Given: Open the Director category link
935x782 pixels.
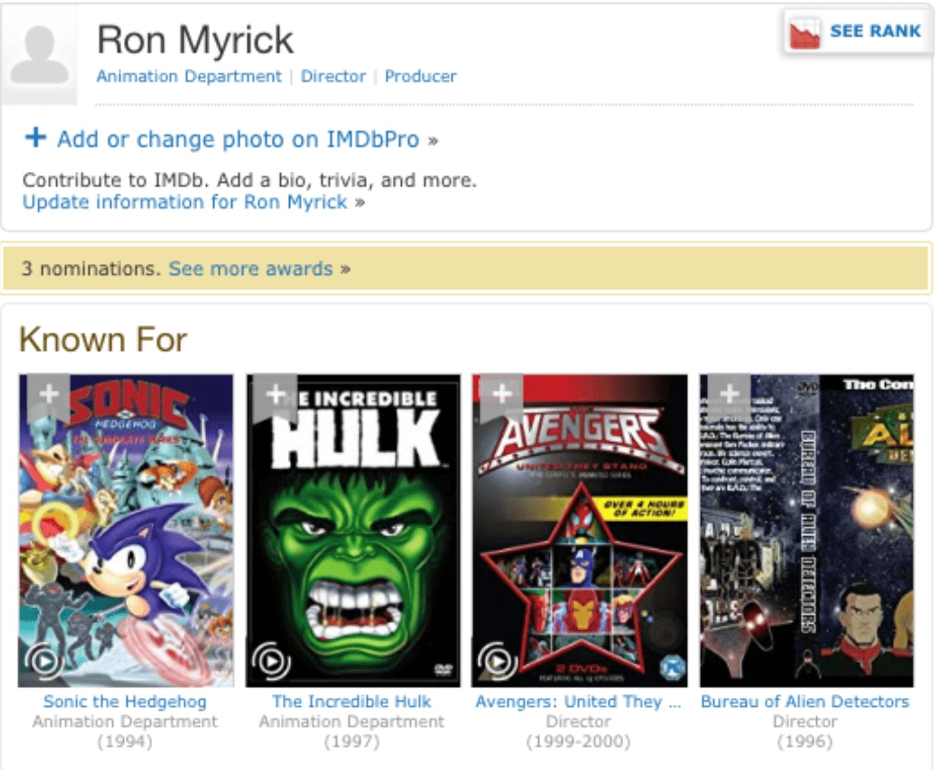Looking at the screenshot, I should point(333,77).
